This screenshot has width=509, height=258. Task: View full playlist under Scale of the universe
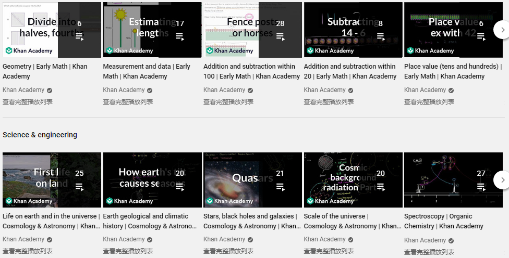tap(329, 251)
